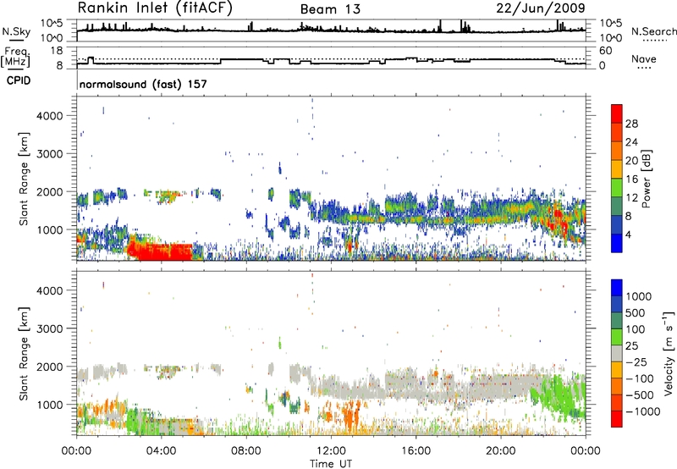Pick the red top segment of power color bar
This screenshot has height=469, width=677.
(x=617, y=113)
